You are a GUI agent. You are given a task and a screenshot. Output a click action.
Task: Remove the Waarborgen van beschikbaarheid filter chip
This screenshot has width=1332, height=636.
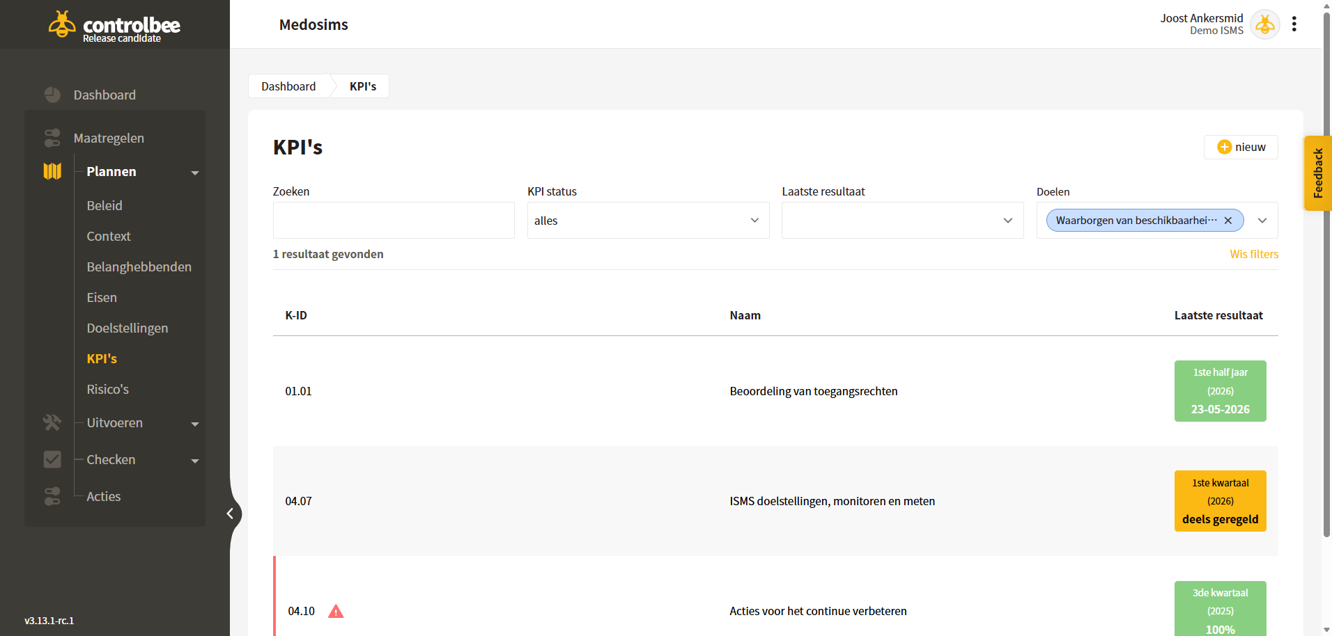[x=1228, y=221]
